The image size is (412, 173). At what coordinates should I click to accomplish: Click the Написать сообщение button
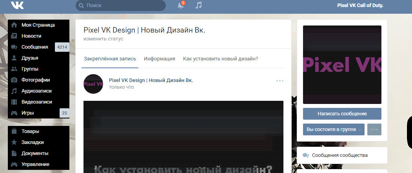tap(342, 114)
